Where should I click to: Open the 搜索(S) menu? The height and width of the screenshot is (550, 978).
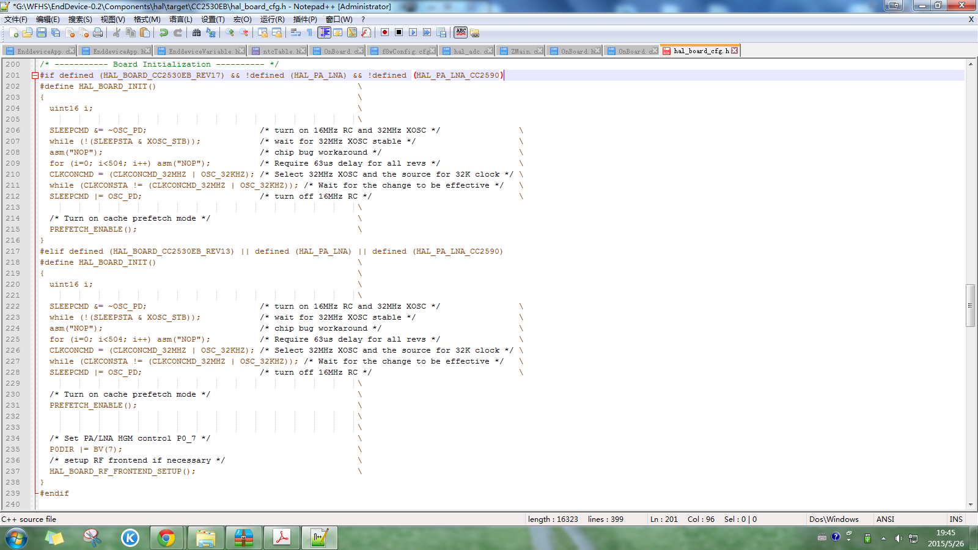click(x=80, y=19)
